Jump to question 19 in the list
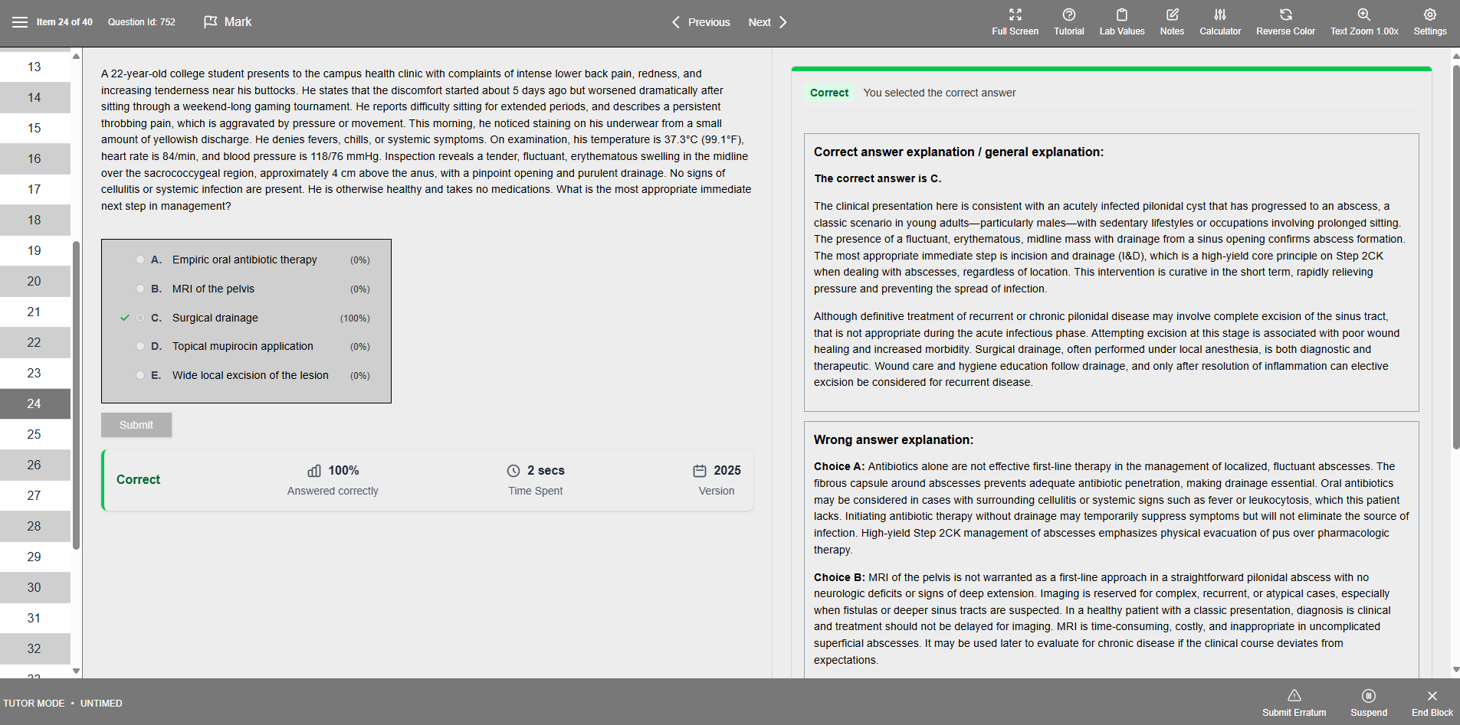The image size is (1460, 725). [x=35, y=250]
